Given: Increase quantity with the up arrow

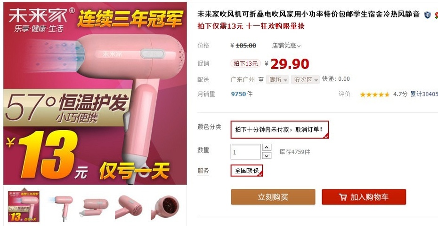Looking at the screenshot, I should 267,147.
